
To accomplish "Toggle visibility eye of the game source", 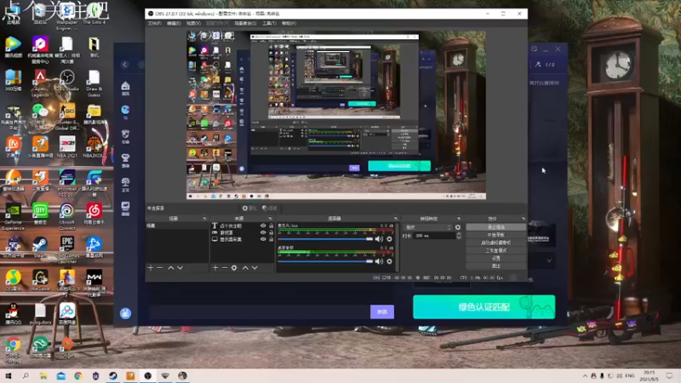I will (x=263, y=232).
